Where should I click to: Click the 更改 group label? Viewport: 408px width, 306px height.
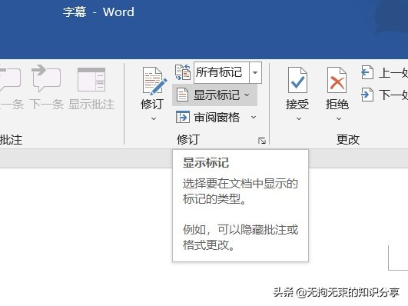[x=348, y=139]
